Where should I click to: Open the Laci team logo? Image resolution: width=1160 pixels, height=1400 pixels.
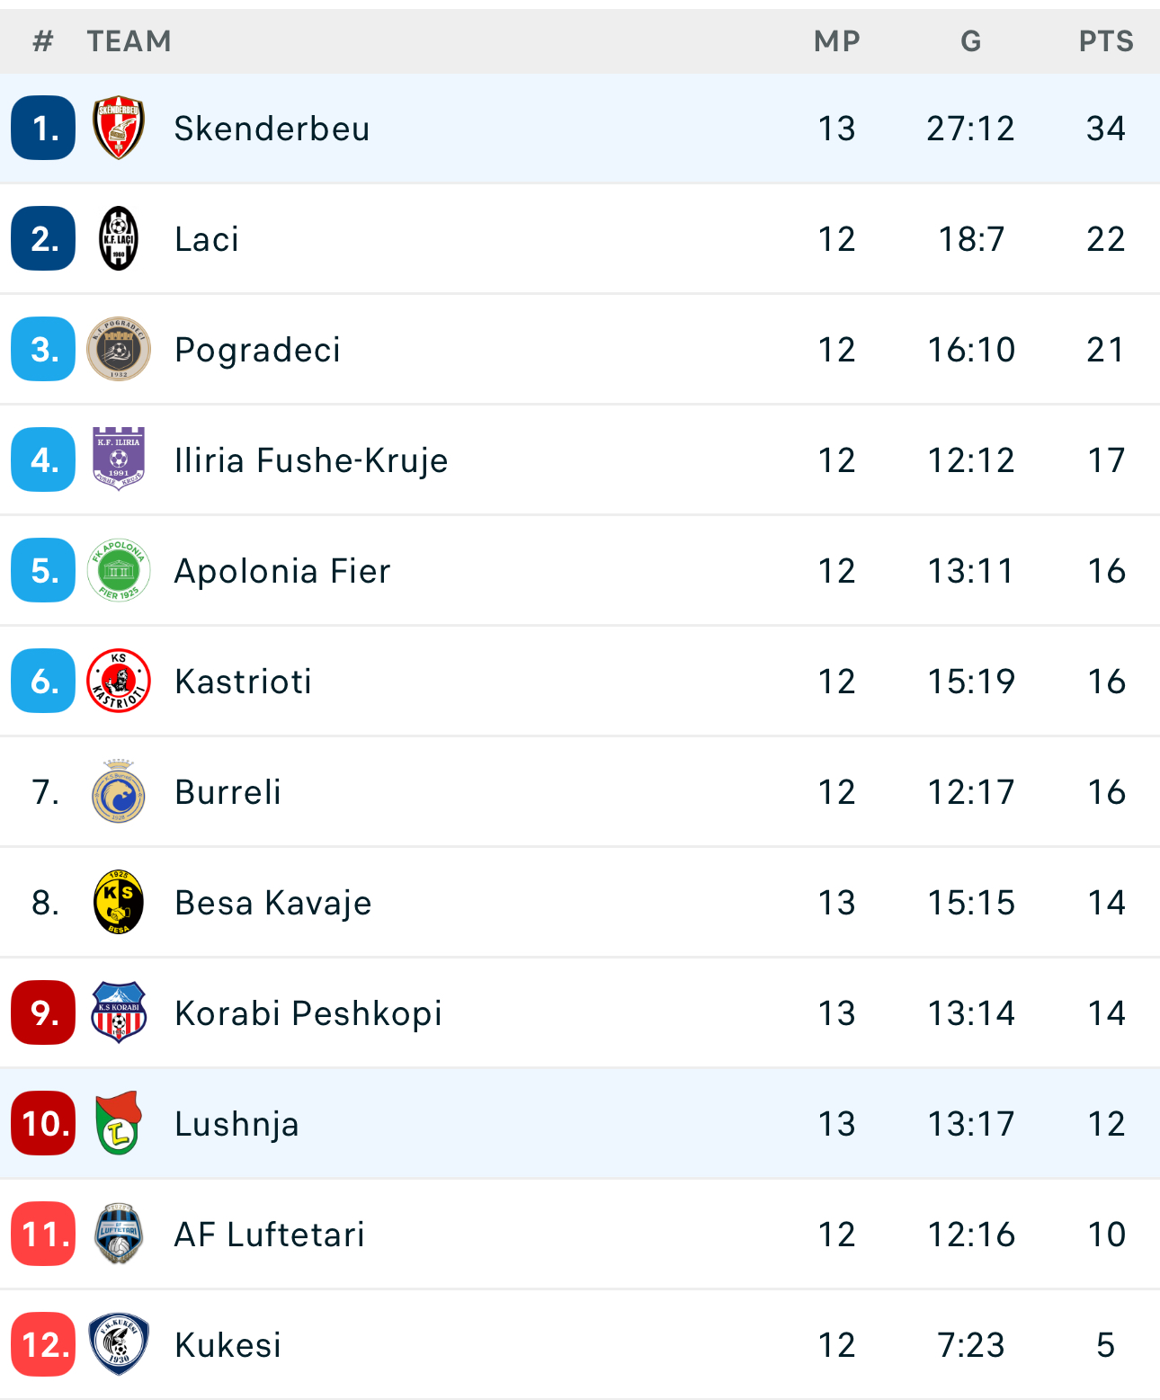pyautogui.click(x=119, y=238)
